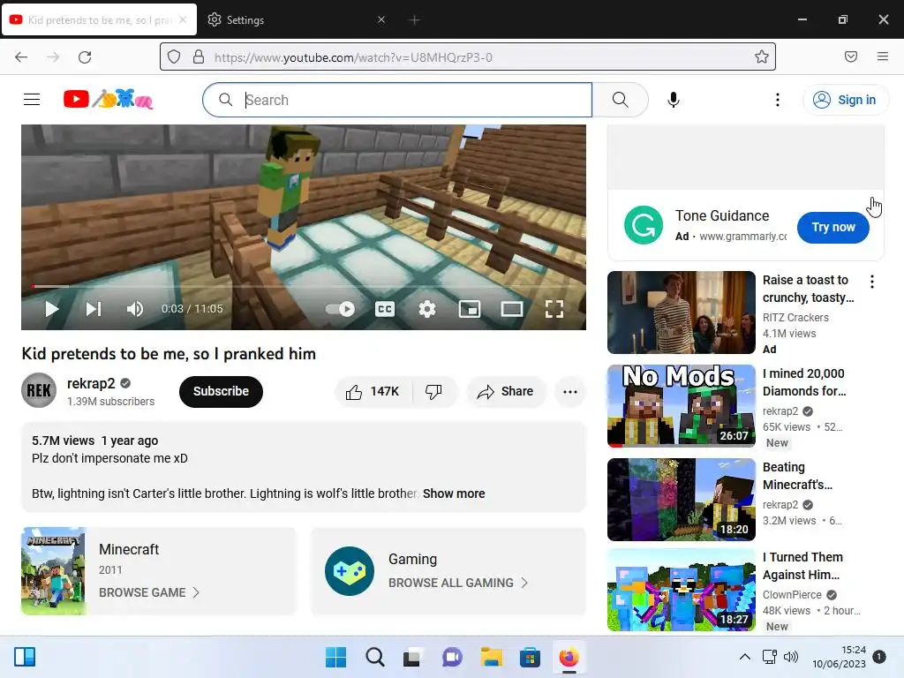This screenshot has width=904, height=678.
Task: Close the Settings tab
Action: (381, 19)
